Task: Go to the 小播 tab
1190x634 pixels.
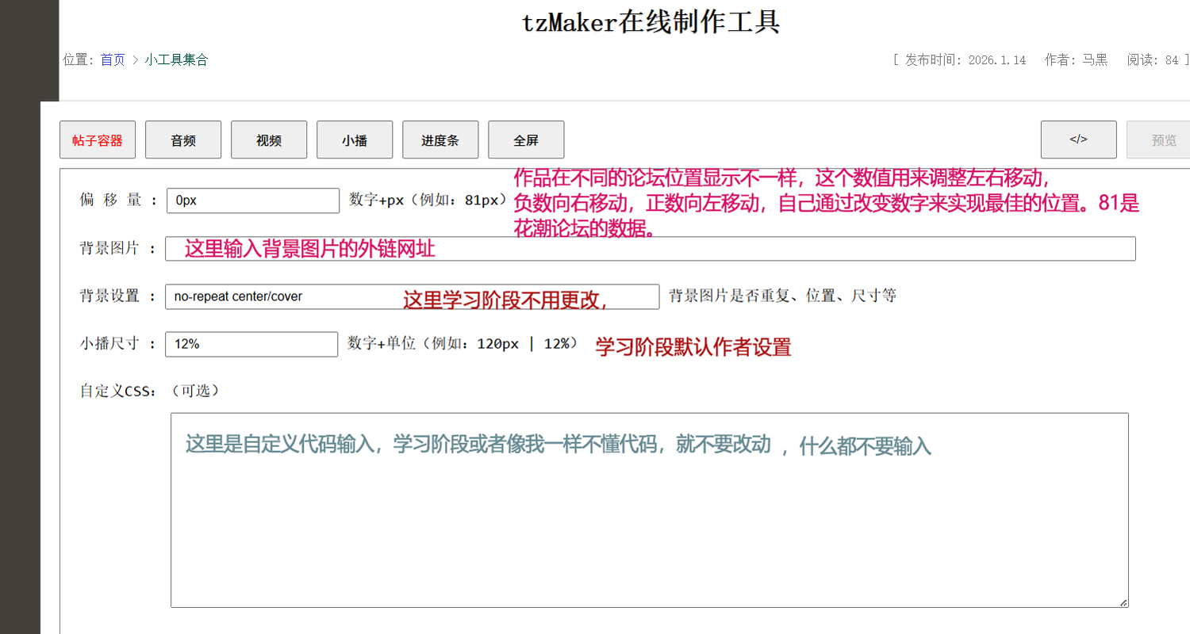Action: (355, 140)
